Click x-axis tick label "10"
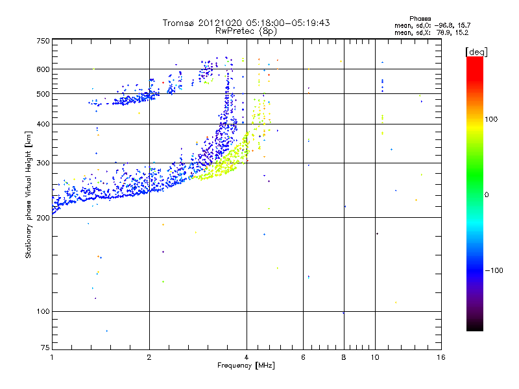The height and width of the screenshot is (389, 519). (375, 357)
